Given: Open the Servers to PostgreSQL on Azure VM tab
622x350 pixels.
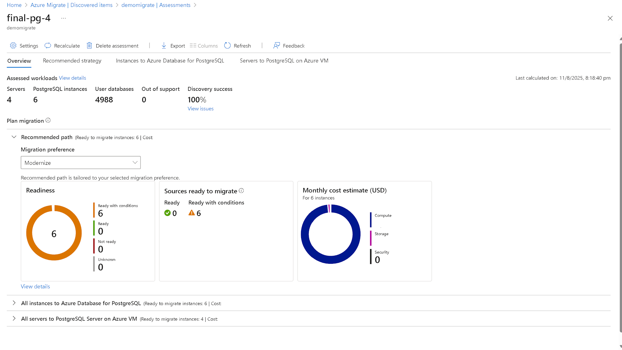Looking at the screenshot, I should [284, 61].
